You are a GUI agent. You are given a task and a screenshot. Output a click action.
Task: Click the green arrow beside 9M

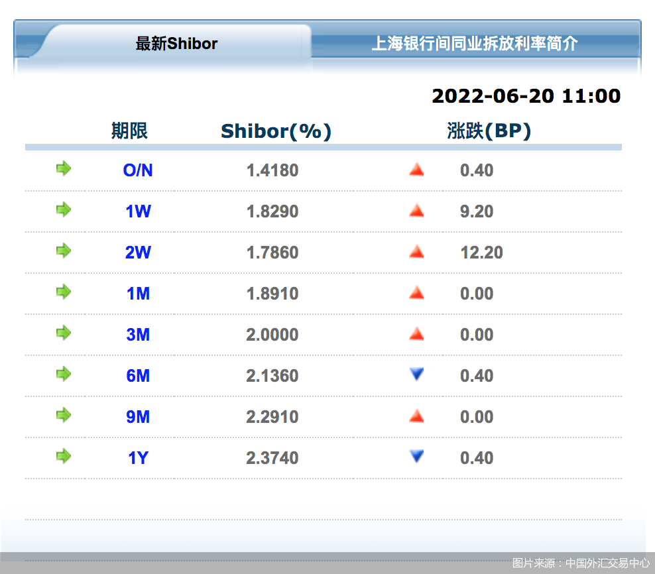(63, 416)
